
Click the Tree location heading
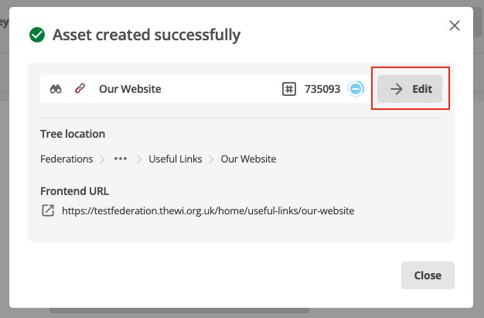pos(73,134)
